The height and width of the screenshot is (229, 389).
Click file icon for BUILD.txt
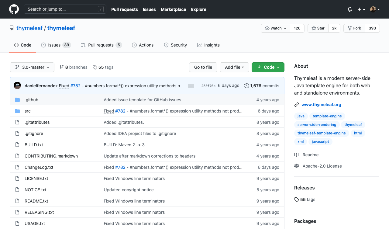[x=17, y=145]
